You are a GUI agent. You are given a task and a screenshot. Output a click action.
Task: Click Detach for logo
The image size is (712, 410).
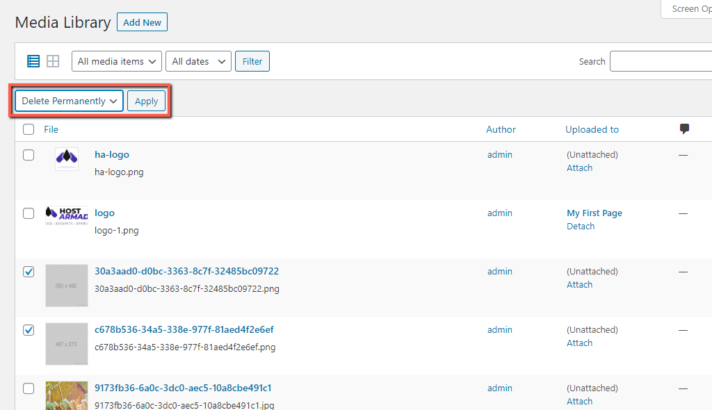click(x=581, y=226)
